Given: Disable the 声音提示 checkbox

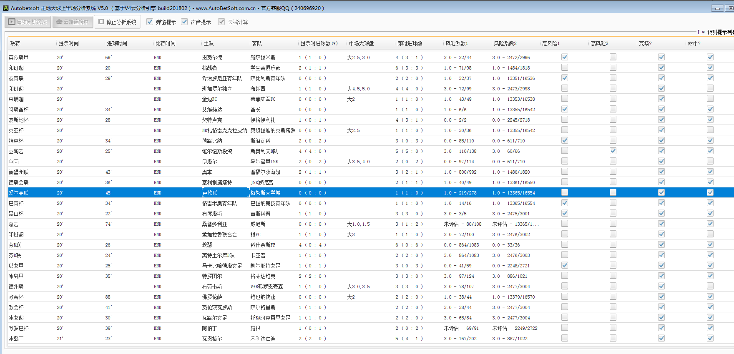Looking at the screenshot, I should [185, 22].
